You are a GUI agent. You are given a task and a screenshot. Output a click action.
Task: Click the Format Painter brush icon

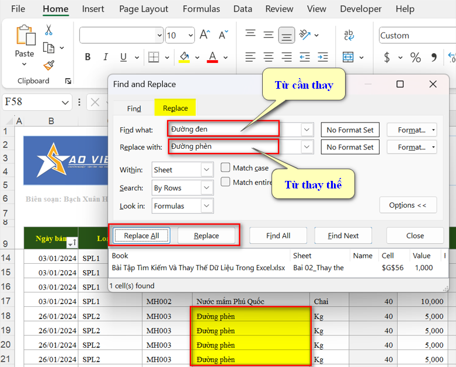point(48,65)
